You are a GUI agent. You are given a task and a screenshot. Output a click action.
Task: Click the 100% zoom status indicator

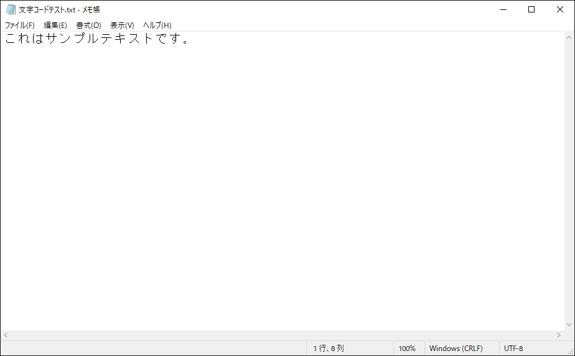407,349
